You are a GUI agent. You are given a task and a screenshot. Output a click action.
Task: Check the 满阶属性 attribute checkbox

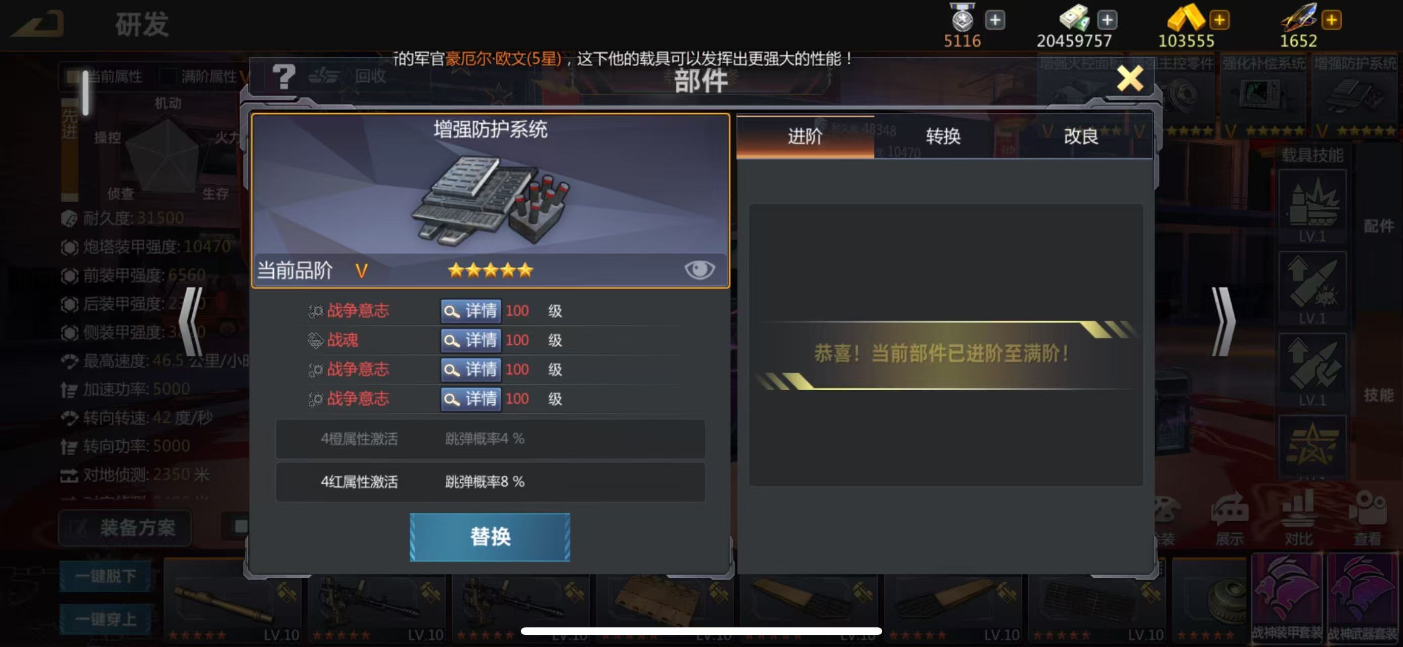click(168, 76)
